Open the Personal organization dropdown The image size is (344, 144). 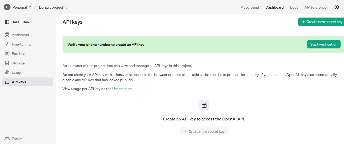tap(22, 7)
